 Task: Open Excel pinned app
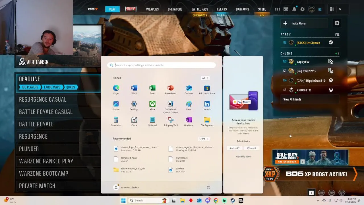(x=152, y=89)
